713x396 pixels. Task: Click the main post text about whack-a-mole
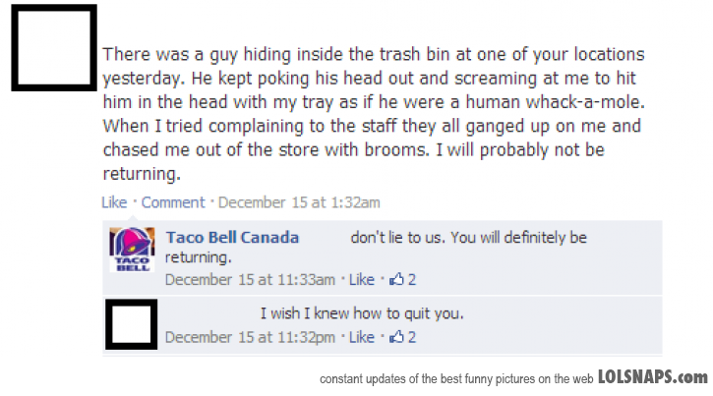374,114
